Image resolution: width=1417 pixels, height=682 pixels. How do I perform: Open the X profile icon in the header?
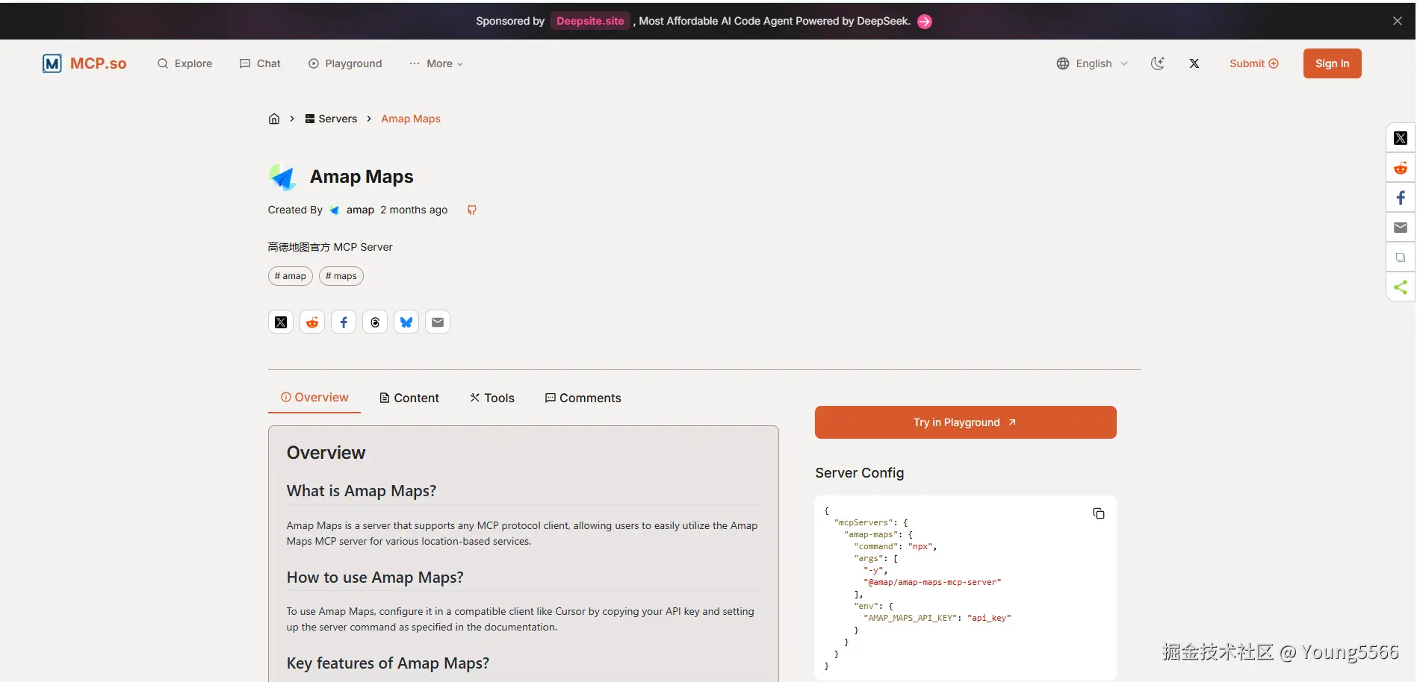coord(1194,63)
